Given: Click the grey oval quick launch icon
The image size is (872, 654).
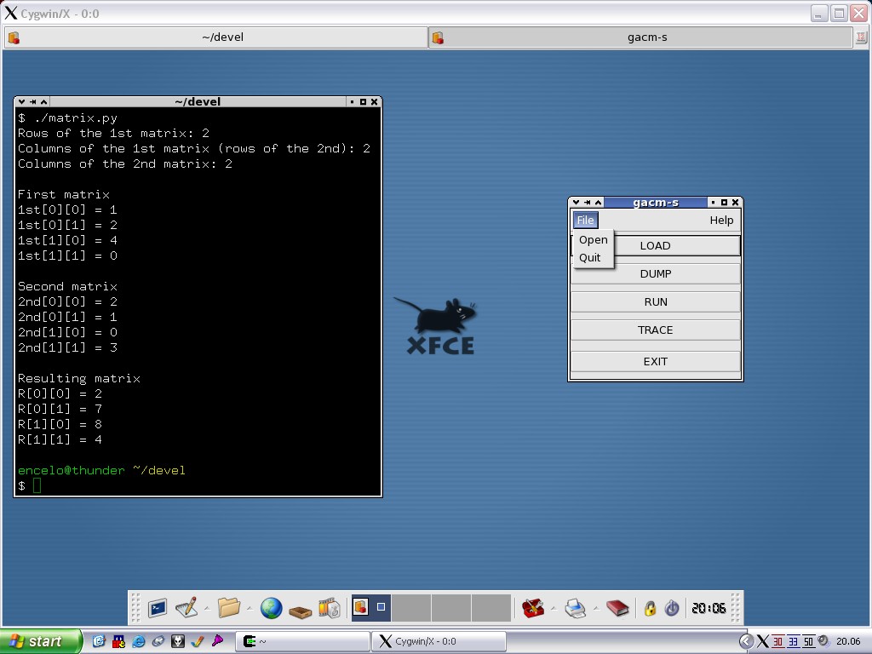Looking at the screenshot, I should (x=158, y=641).
